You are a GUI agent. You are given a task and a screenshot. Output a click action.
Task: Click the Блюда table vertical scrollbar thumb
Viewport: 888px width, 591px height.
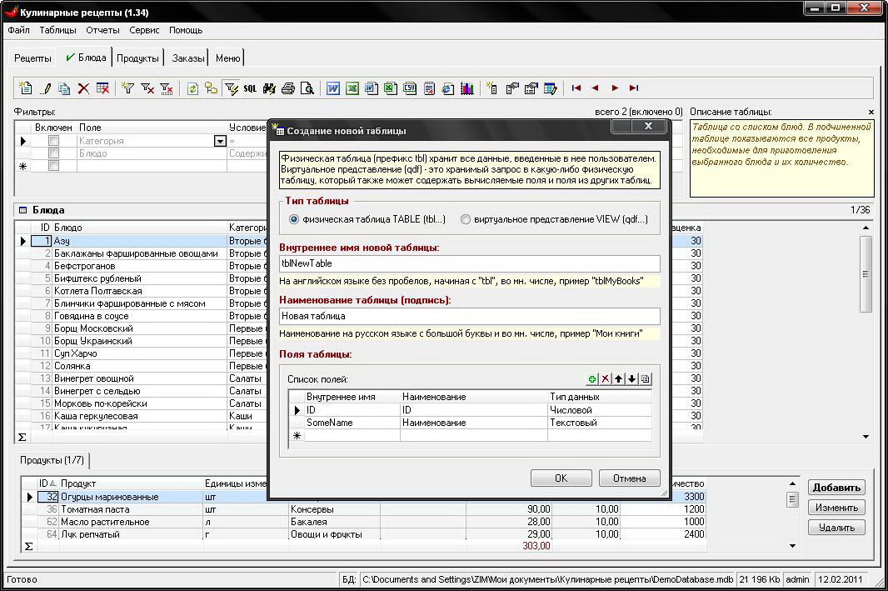click(866, 274)
